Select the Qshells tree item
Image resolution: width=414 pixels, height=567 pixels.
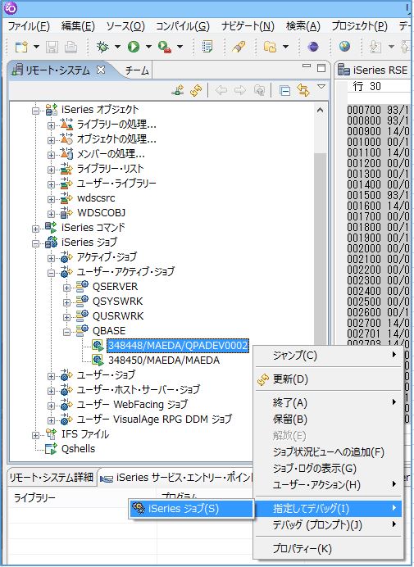[78, 449]
